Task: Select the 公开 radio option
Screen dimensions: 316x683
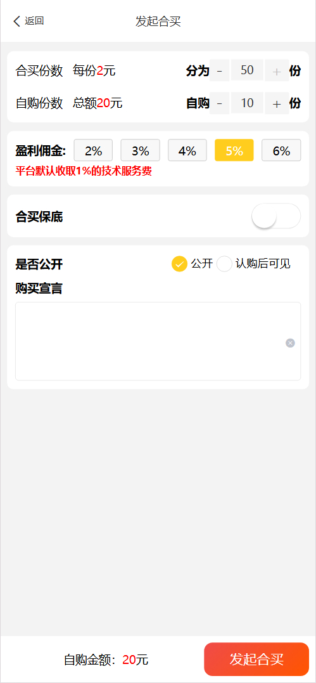Action: click(x=179, y=264)
